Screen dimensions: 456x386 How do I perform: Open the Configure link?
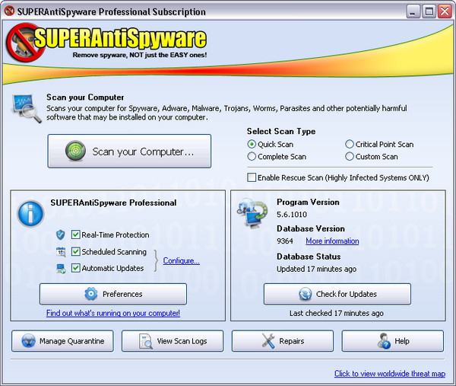181,260
